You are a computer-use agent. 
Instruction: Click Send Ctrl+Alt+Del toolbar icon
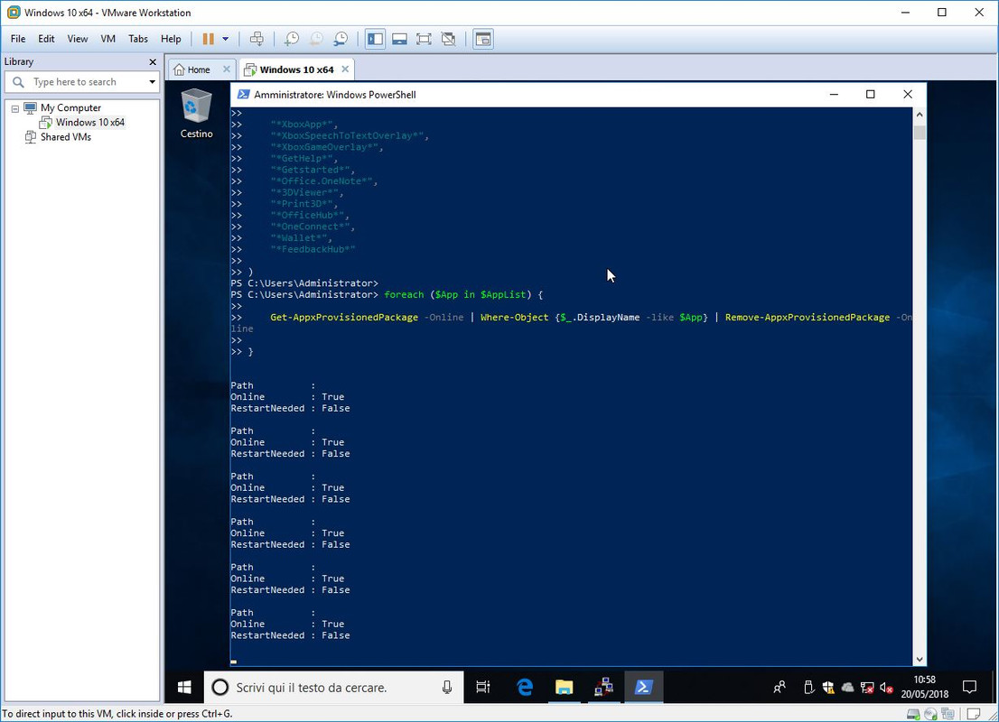click(257, 39)
